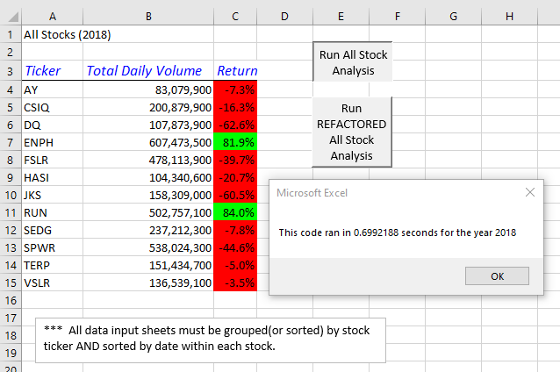Click OK in the Microsoft Excel dialog
The height and width of the screenshot is (372, 560).
(497, 276)
